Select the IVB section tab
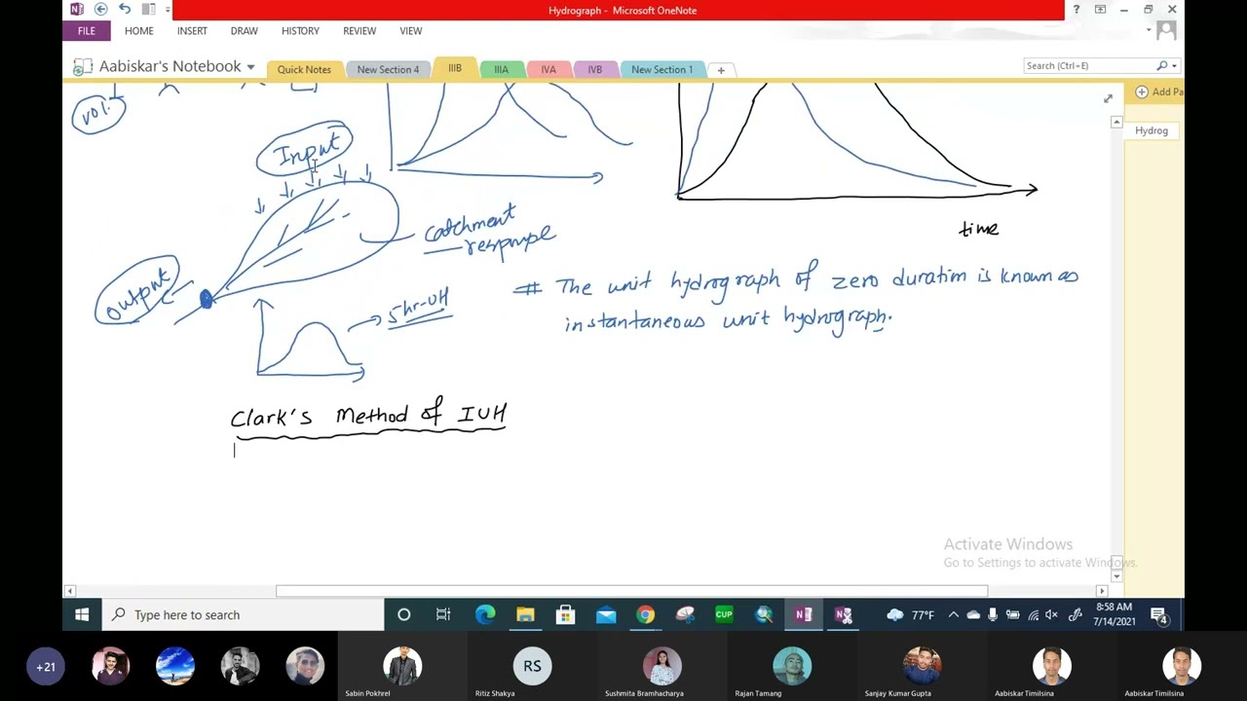 pos(594,69)
